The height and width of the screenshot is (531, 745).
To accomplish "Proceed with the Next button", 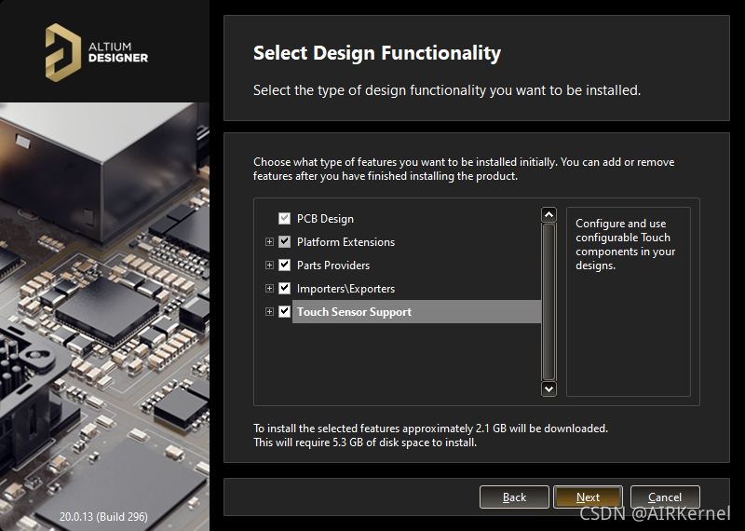I will click(588, 497).
